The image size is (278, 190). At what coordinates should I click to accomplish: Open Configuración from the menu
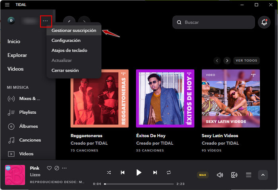(74, 41)
